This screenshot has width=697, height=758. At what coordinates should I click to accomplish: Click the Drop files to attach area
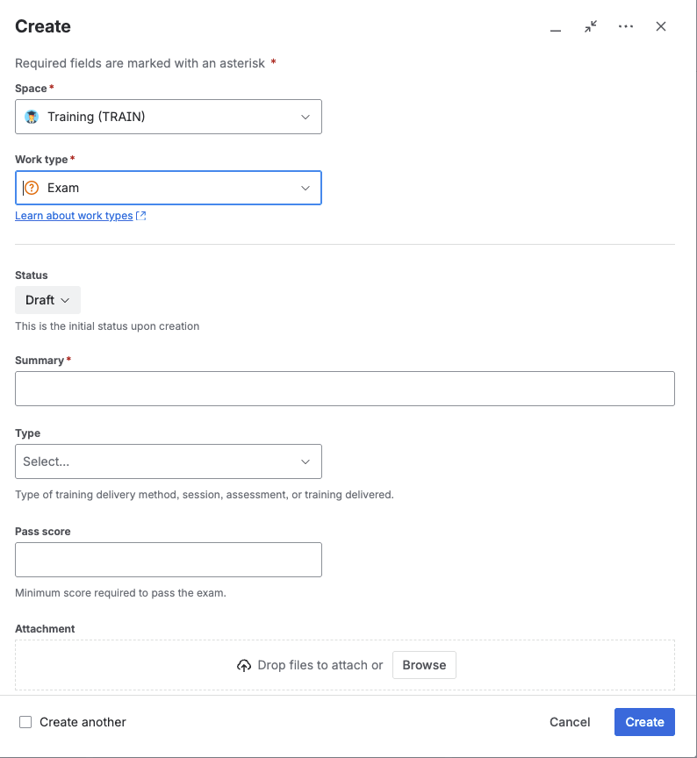[345, 665]
